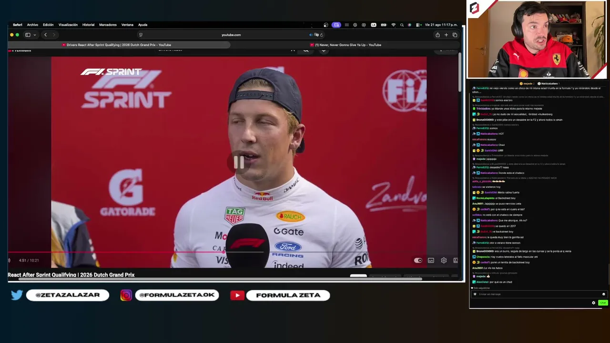610x343 pixels.
Task: Click chat message 'Donde esta el chaleco'
Action: pyautogui.click(x=511, y=173)
